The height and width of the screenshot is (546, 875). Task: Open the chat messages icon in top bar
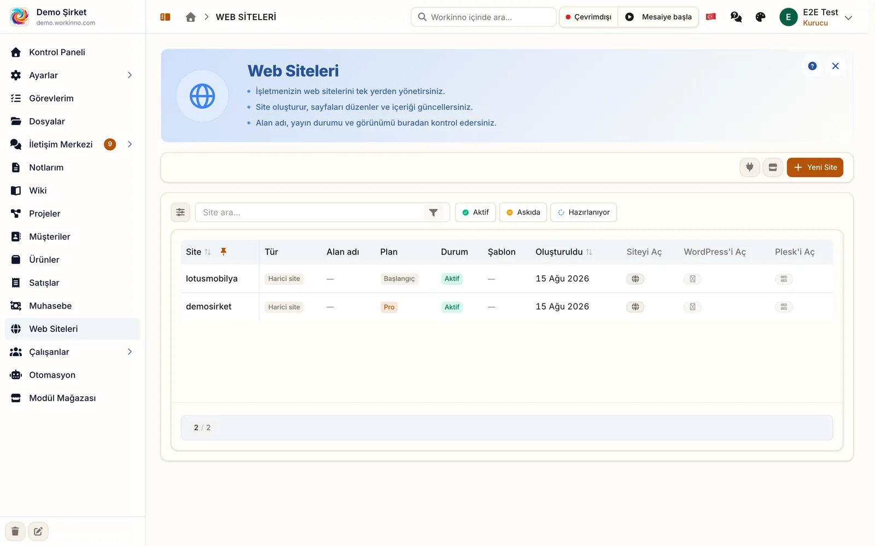(736, 17)
